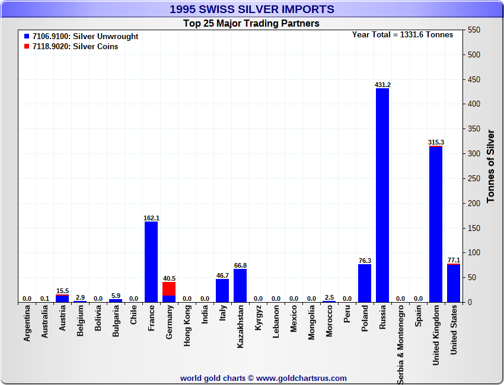
Task: Click the Germany axis label
Action: 169,322
